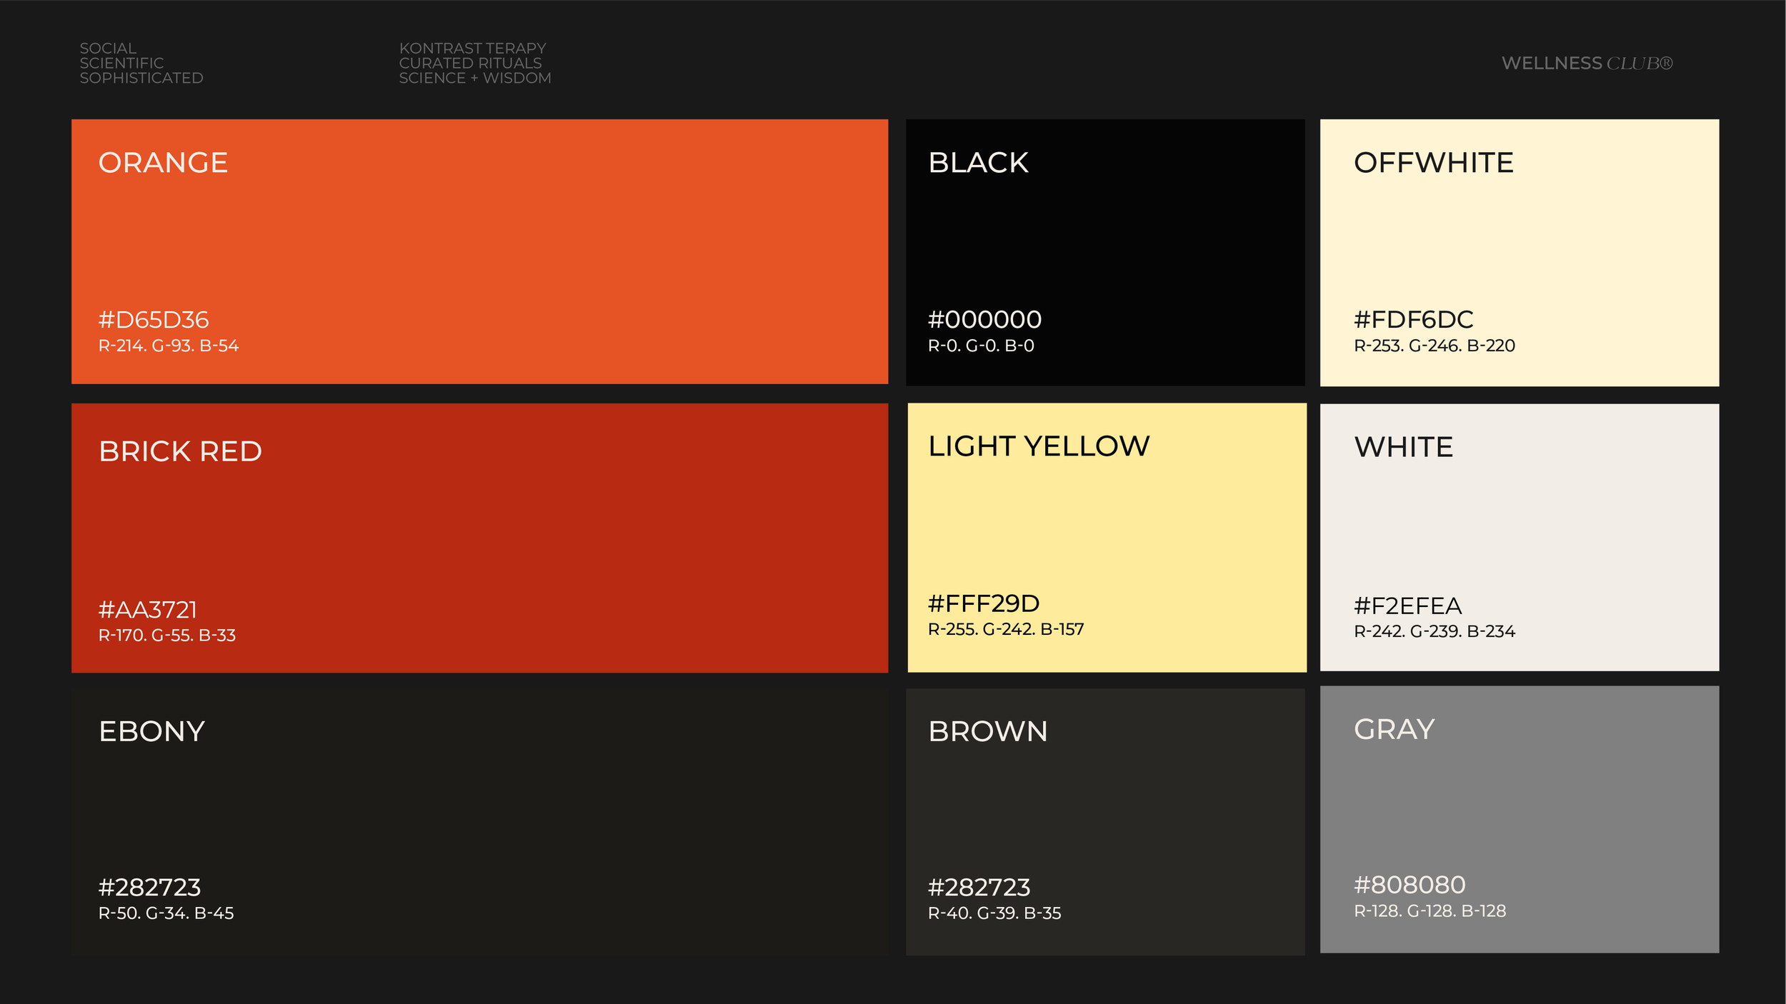The width and height of the screenshot is (1786, 1004).
Task: Click the Orange color swatch
Action: (x=479, y=251)
